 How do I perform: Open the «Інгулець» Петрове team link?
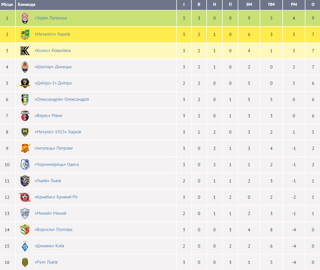coord(54,148)
